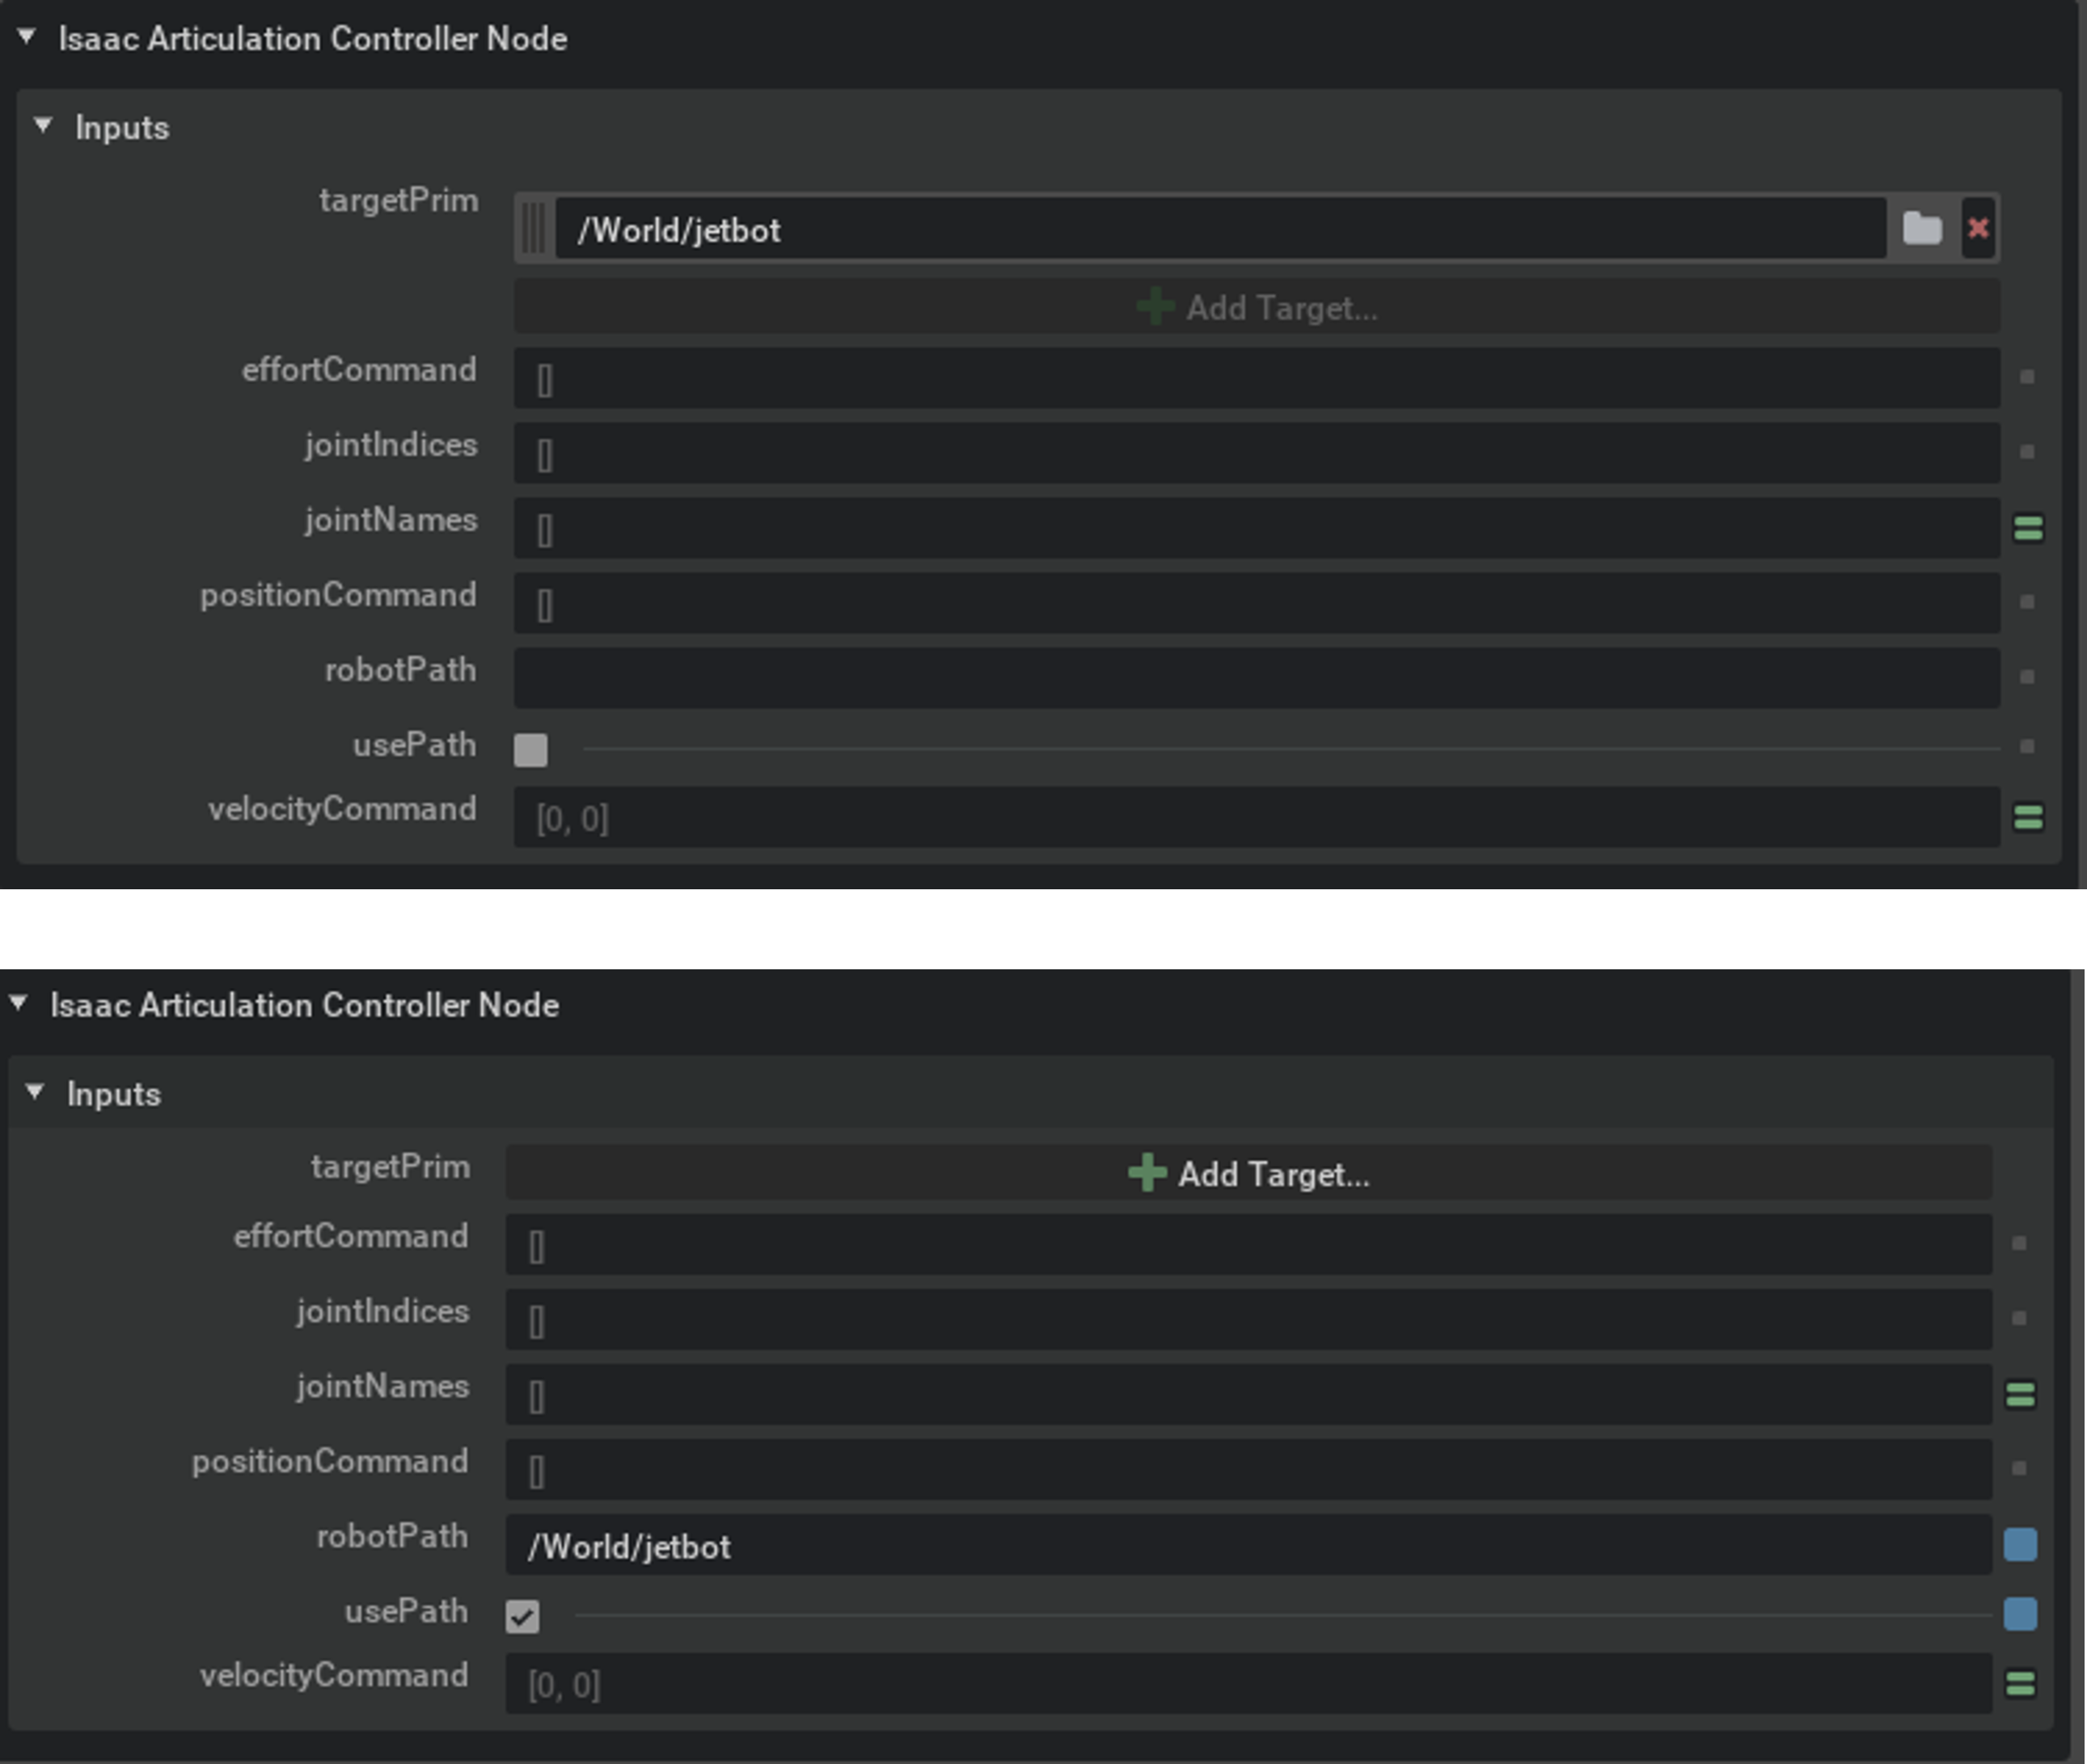Remove the /World/jetbot target with red X
Screen dimensions: 2087x1764
coord(1977,229)
